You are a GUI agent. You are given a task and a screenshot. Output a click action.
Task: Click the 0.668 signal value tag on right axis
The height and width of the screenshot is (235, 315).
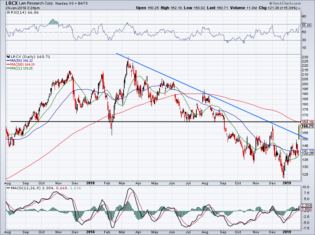click(306, 210)
